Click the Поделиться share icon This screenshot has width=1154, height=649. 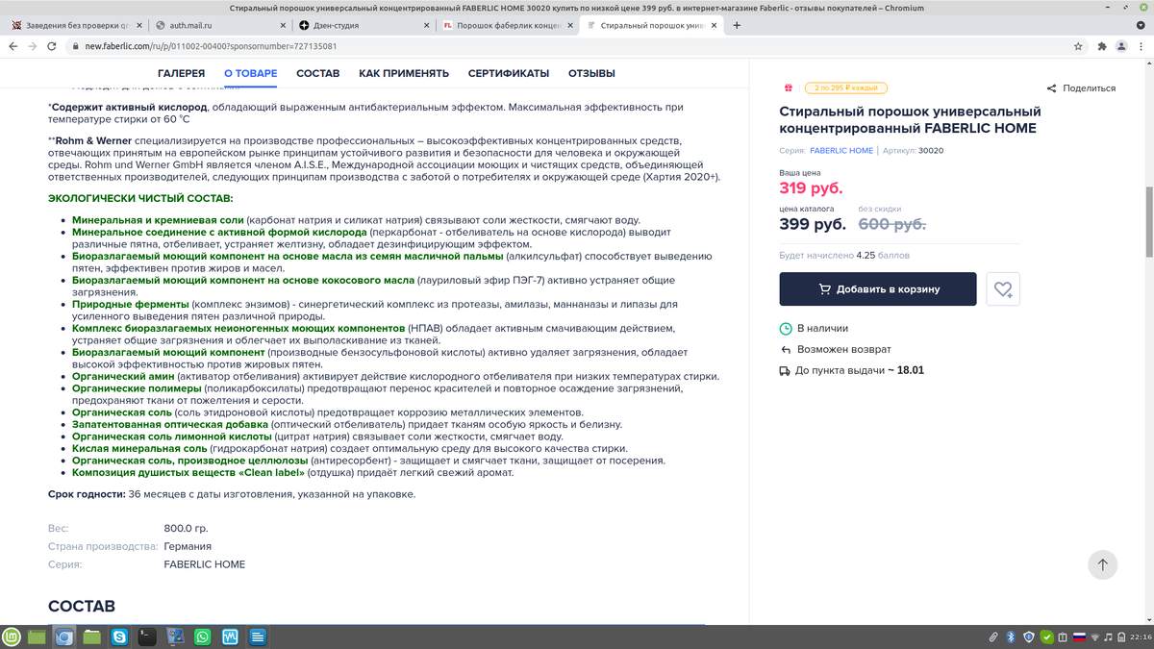tap(1051, 88)
